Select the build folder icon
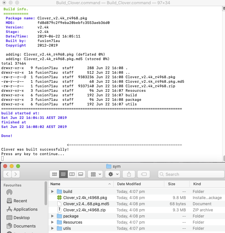 coord(59,192)
